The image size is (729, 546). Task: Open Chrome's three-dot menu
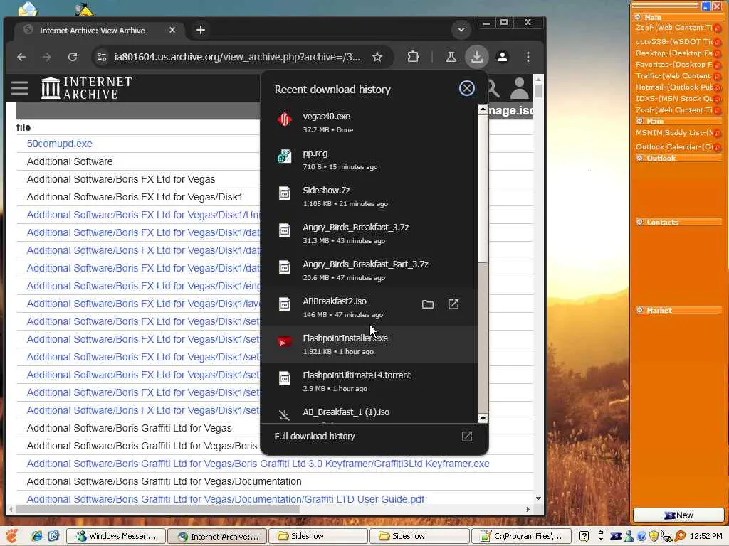[x=528, y=57]
